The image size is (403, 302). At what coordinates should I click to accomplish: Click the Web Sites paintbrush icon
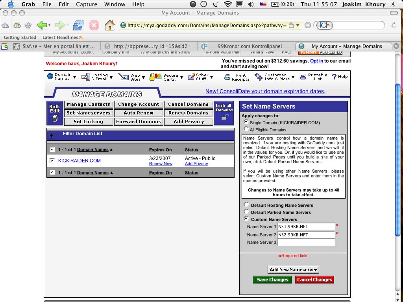pyautogui.click(x=124, y=77)
